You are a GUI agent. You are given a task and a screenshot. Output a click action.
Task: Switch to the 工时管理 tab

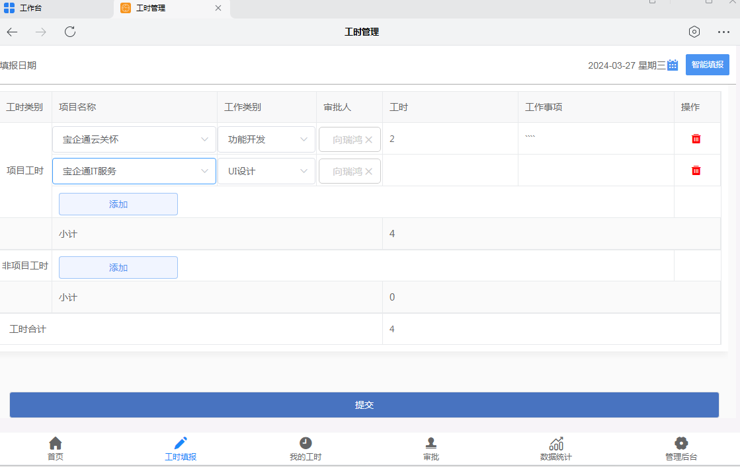(172, 9)
